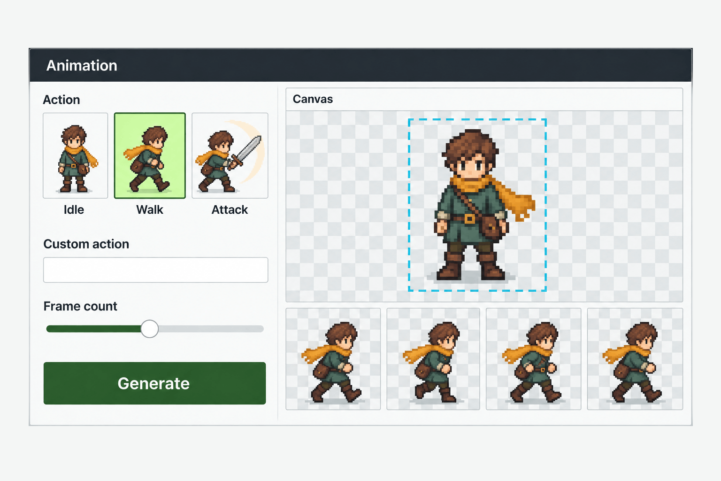Focus the Custom action text field

156,270
